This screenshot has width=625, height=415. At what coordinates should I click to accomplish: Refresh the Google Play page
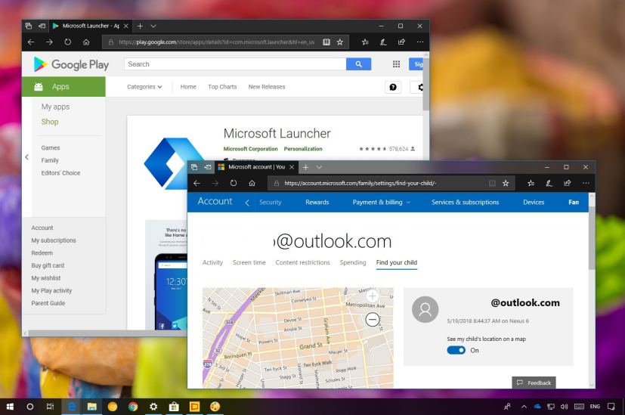(x=68, y=42)
